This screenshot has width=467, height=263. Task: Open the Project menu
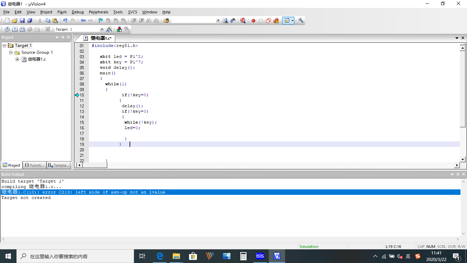click(46, 12)
